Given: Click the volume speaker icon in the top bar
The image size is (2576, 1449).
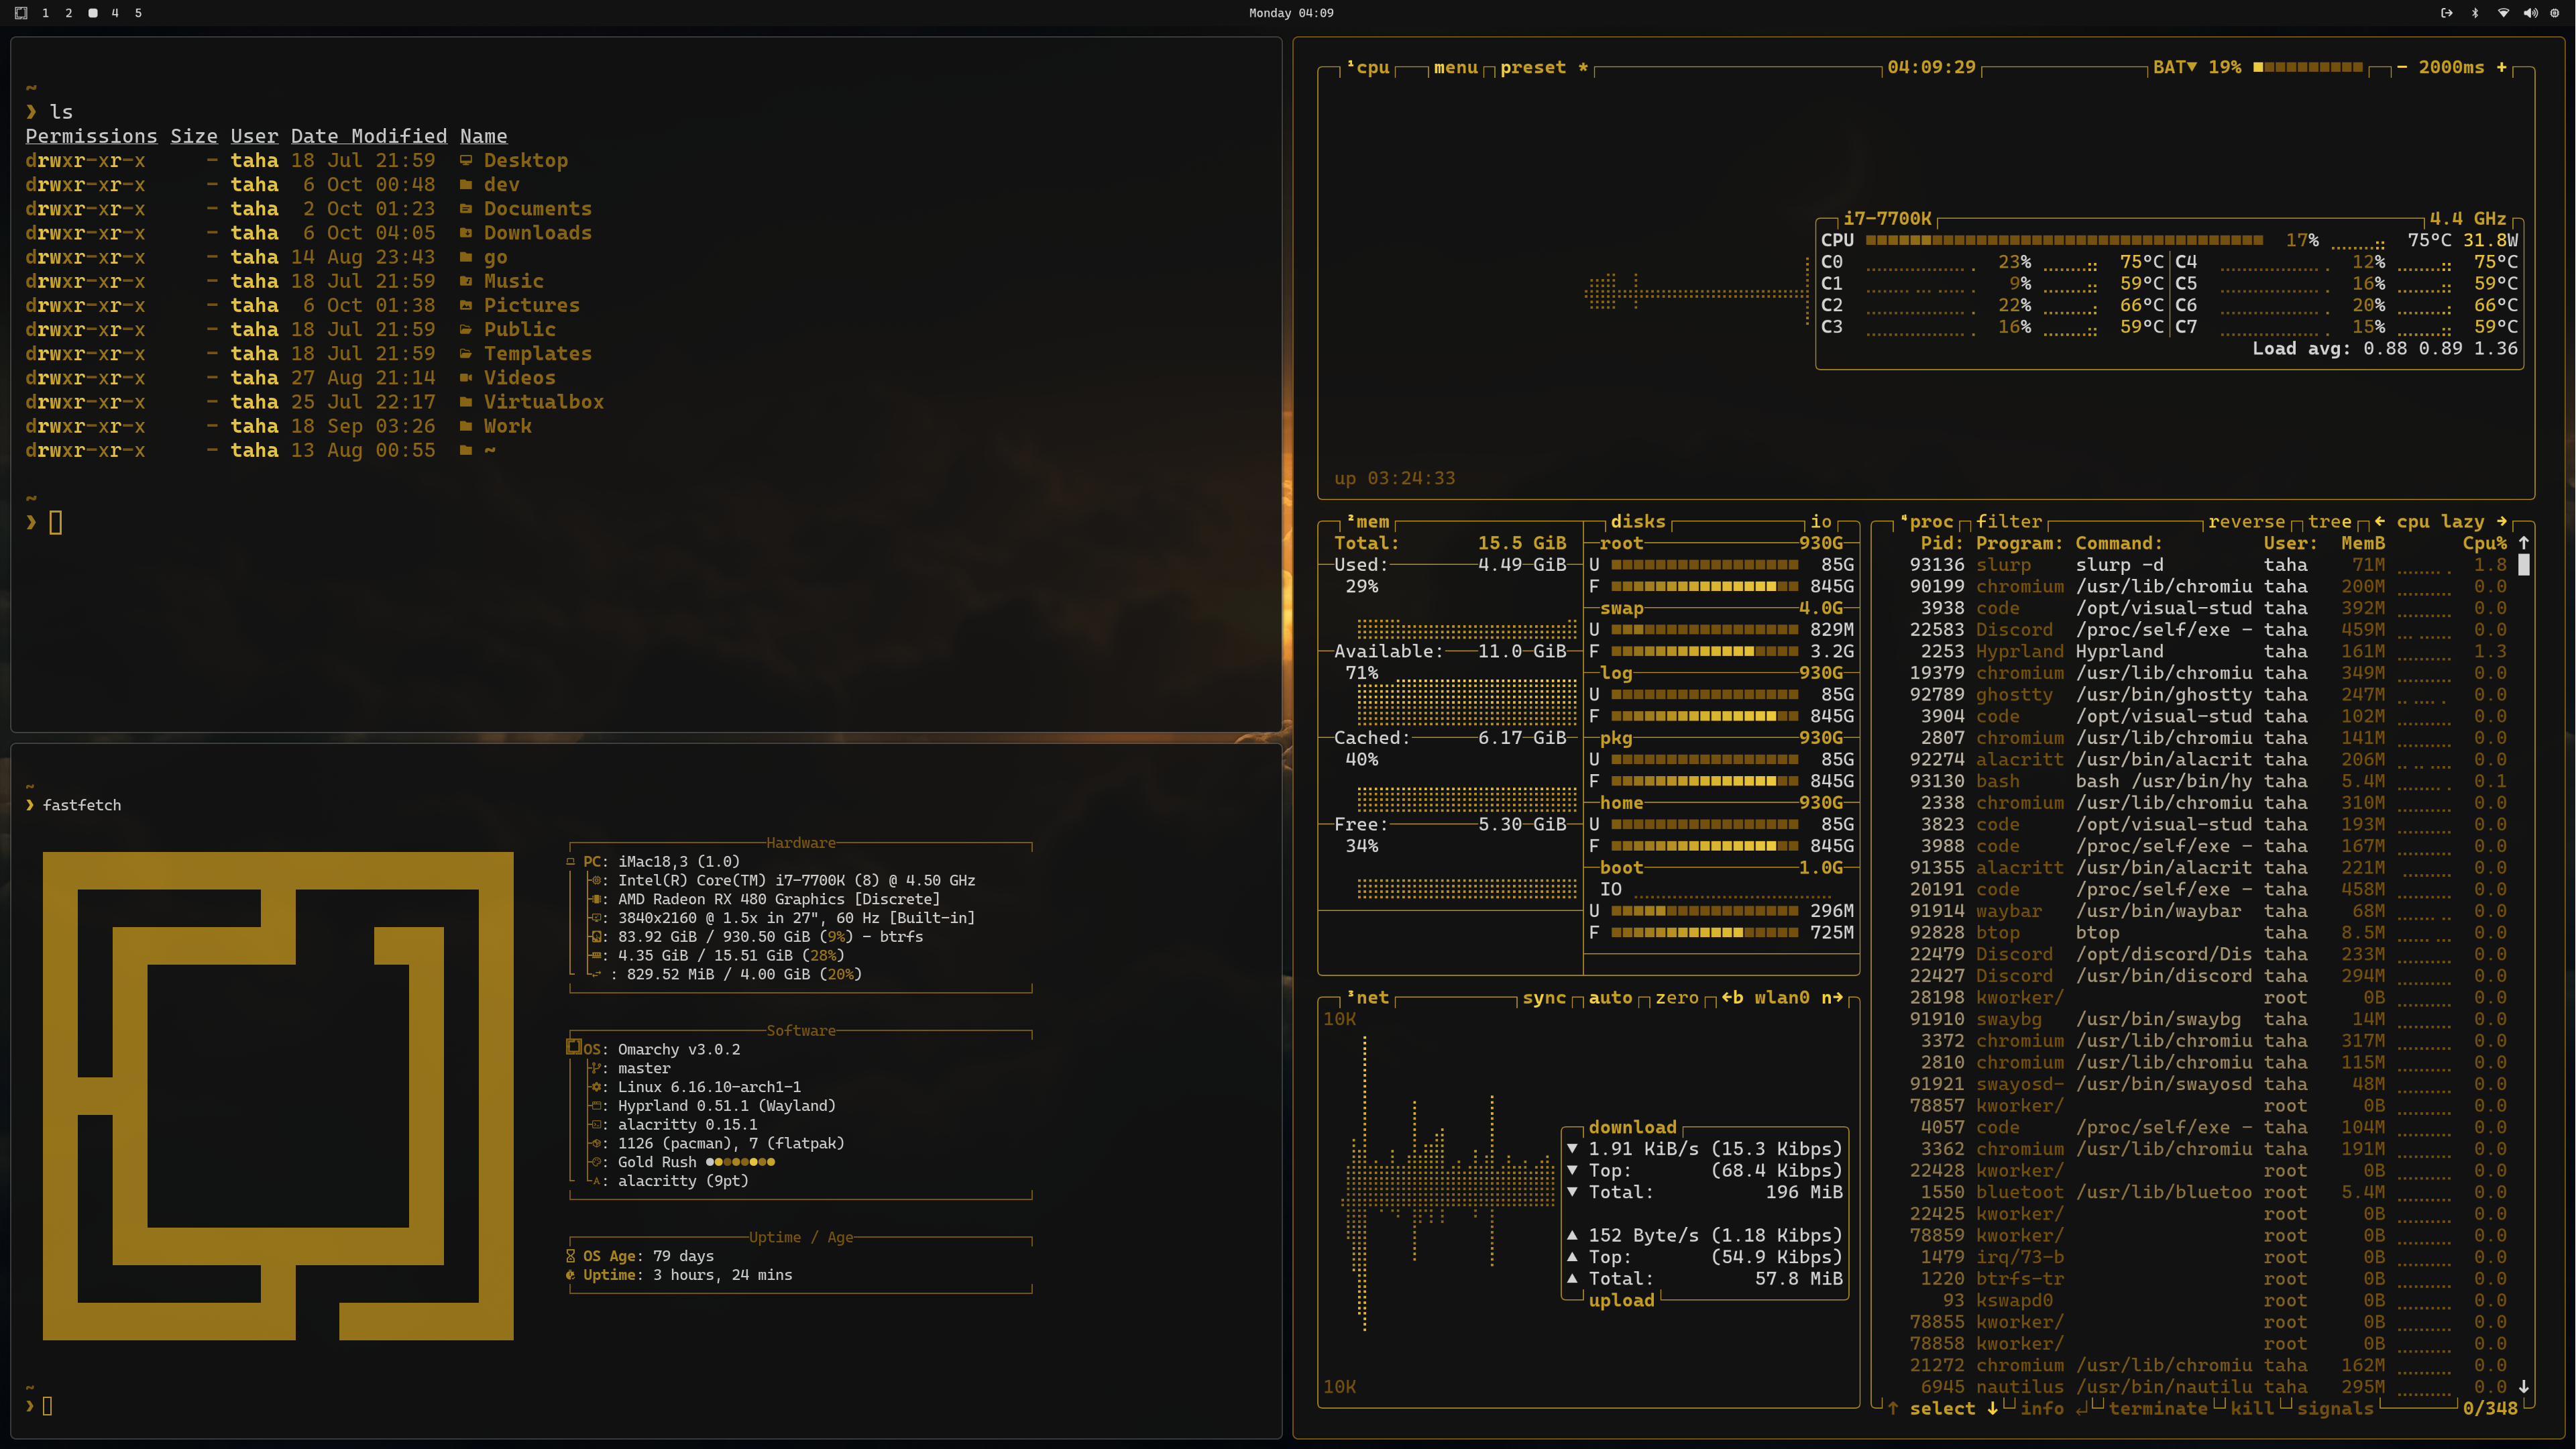Looking at the screenshot, I should point(2530,13).
